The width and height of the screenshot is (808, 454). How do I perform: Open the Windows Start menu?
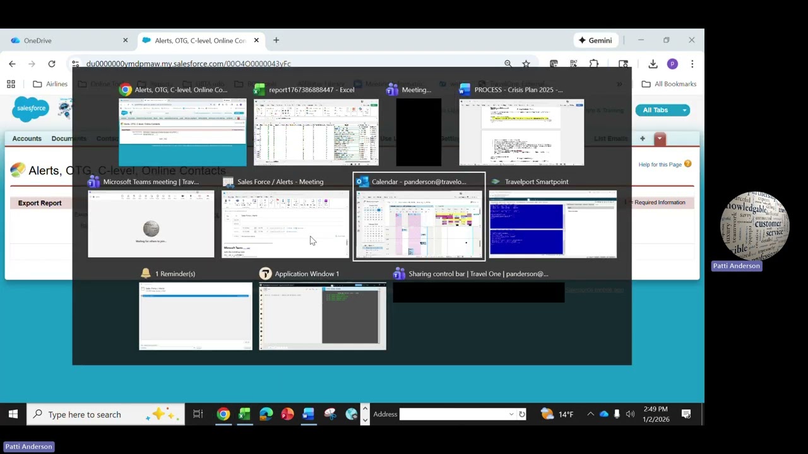click(13, 414)
